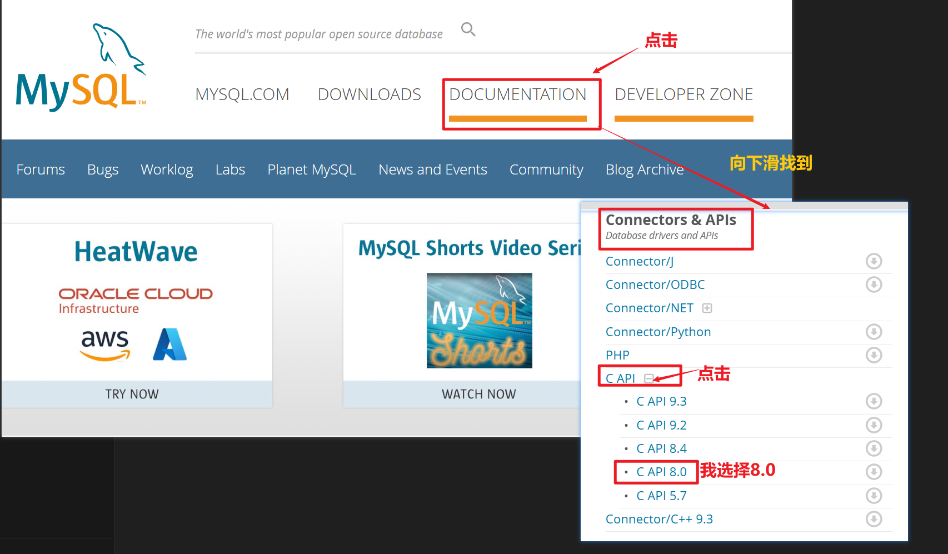This screenshot has height=554, width=948.
Task: Open Community menu item
Action: (546, 169)
